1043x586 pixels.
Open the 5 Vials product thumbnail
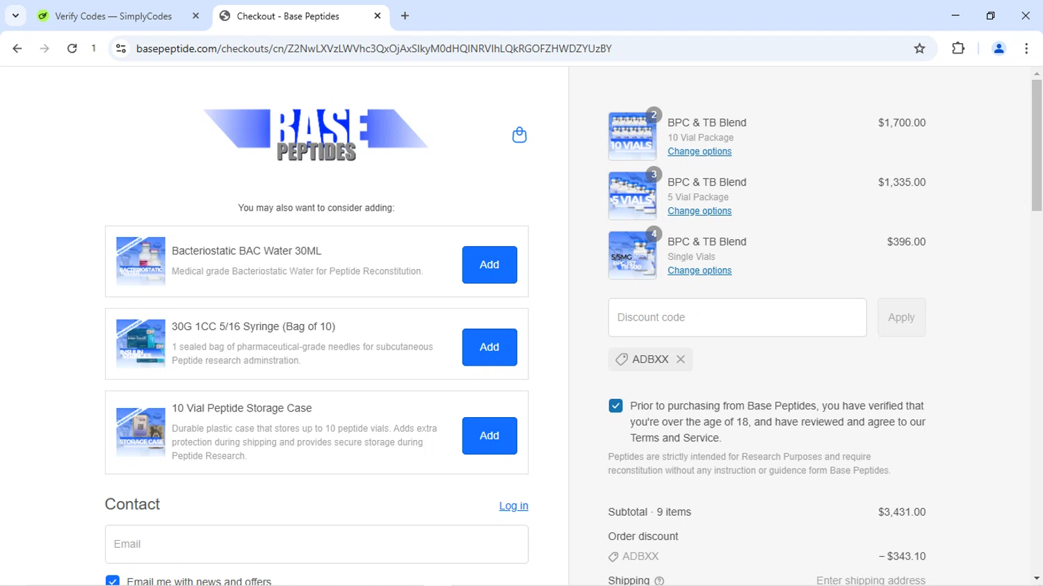click(x=632, y=196)
